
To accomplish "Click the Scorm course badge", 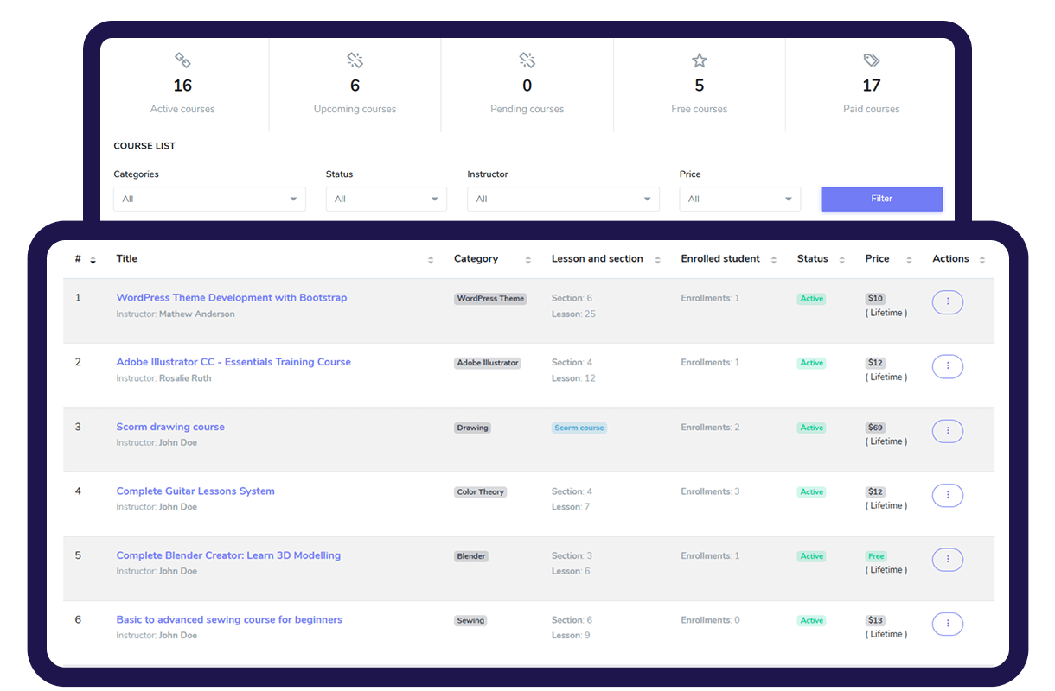I will [579, 428].
